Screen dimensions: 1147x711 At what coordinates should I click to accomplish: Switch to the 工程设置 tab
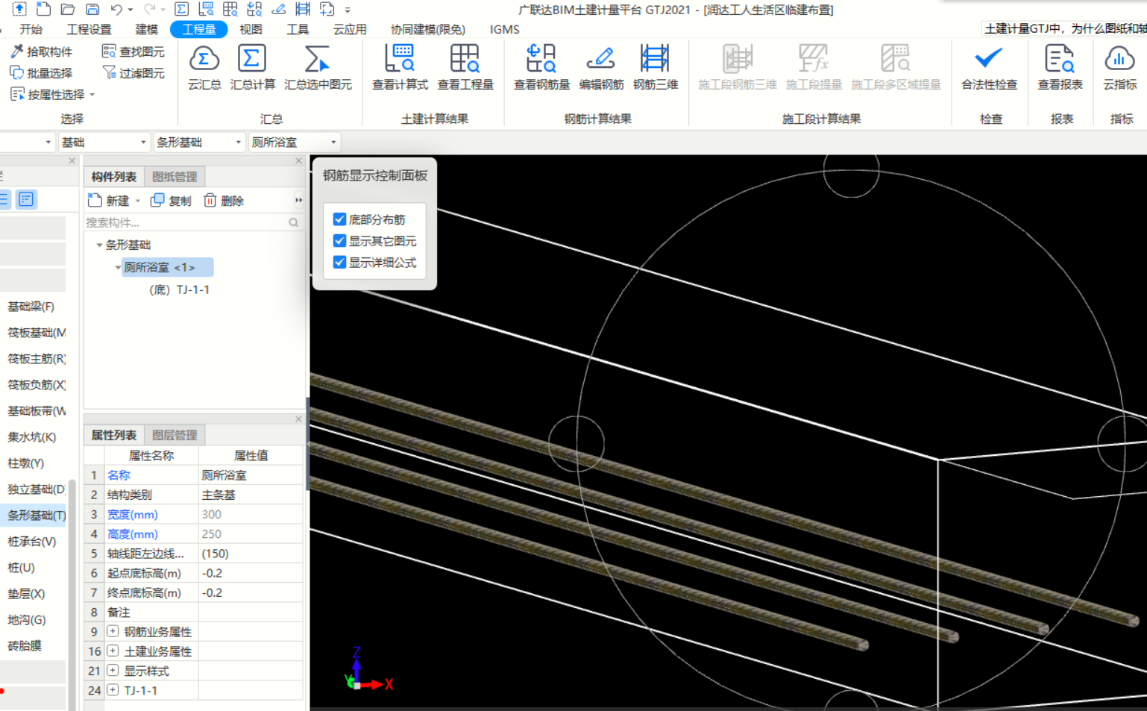click(89, 29)
